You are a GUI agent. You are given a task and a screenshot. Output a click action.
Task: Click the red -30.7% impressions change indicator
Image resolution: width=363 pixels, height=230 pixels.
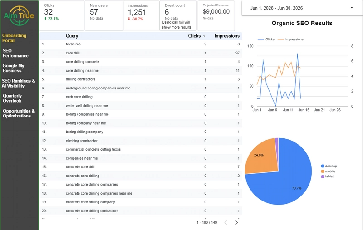(136, 19)
